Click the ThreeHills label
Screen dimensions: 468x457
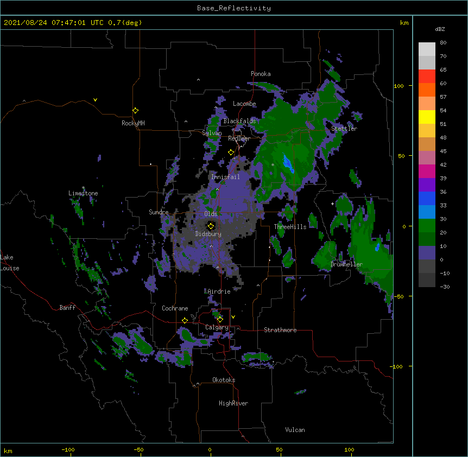pos(290,227)
